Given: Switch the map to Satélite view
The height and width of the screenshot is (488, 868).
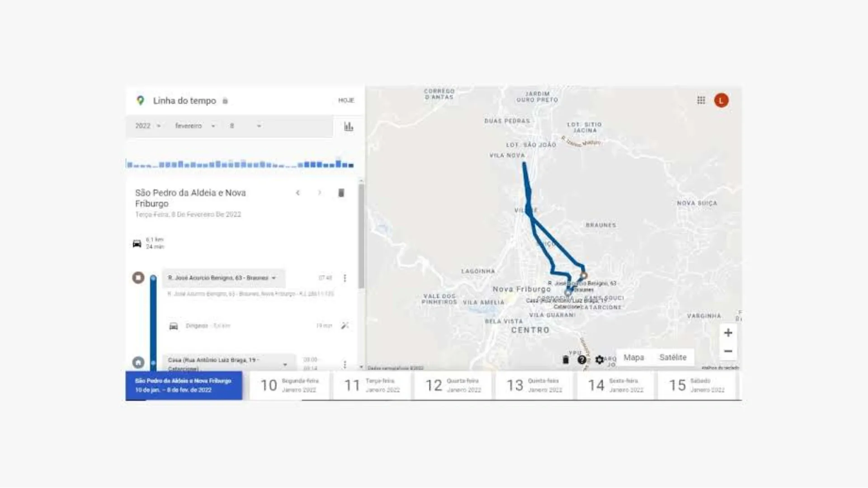Looking at the screenshot, I should 673,357.
